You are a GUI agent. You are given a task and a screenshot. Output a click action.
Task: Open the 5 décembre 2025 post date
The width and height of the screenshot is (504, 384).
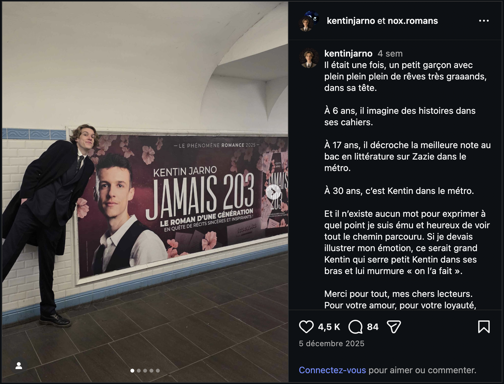pos(332,343)
